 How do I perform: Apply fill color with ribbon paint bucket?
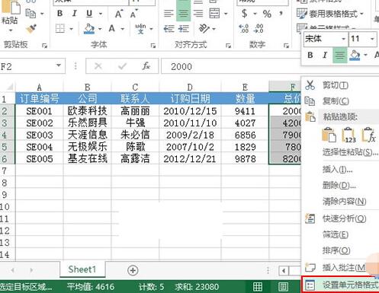pyautogui.click(x=89, y=29)
